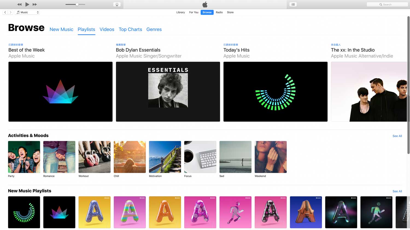This screenshot has height=230, width=410.
Task: Click Apple Music Alternative/Indie subtitle
Action: point(362,56)
